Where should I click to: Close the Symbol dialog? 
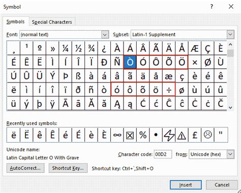231,7
